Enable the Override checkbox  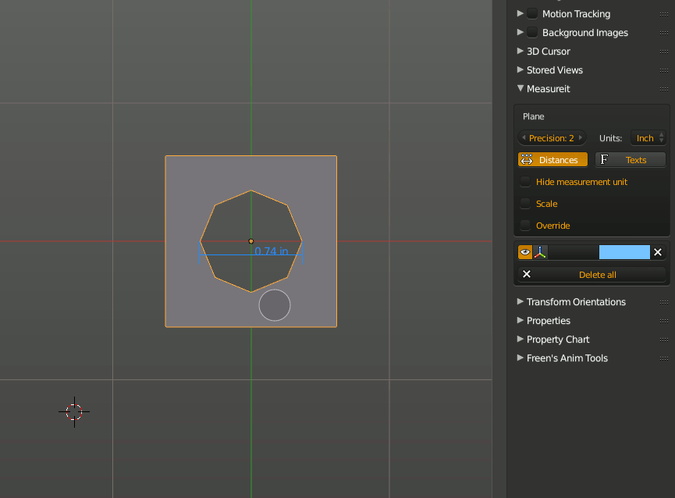click(x=525, y=225)
